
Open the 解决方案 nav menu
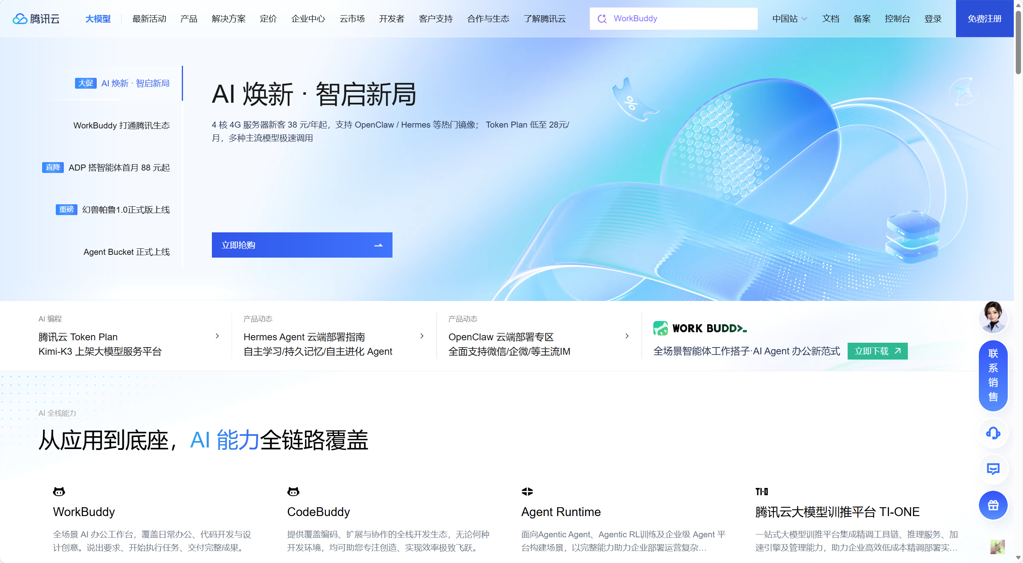point(229,19)
